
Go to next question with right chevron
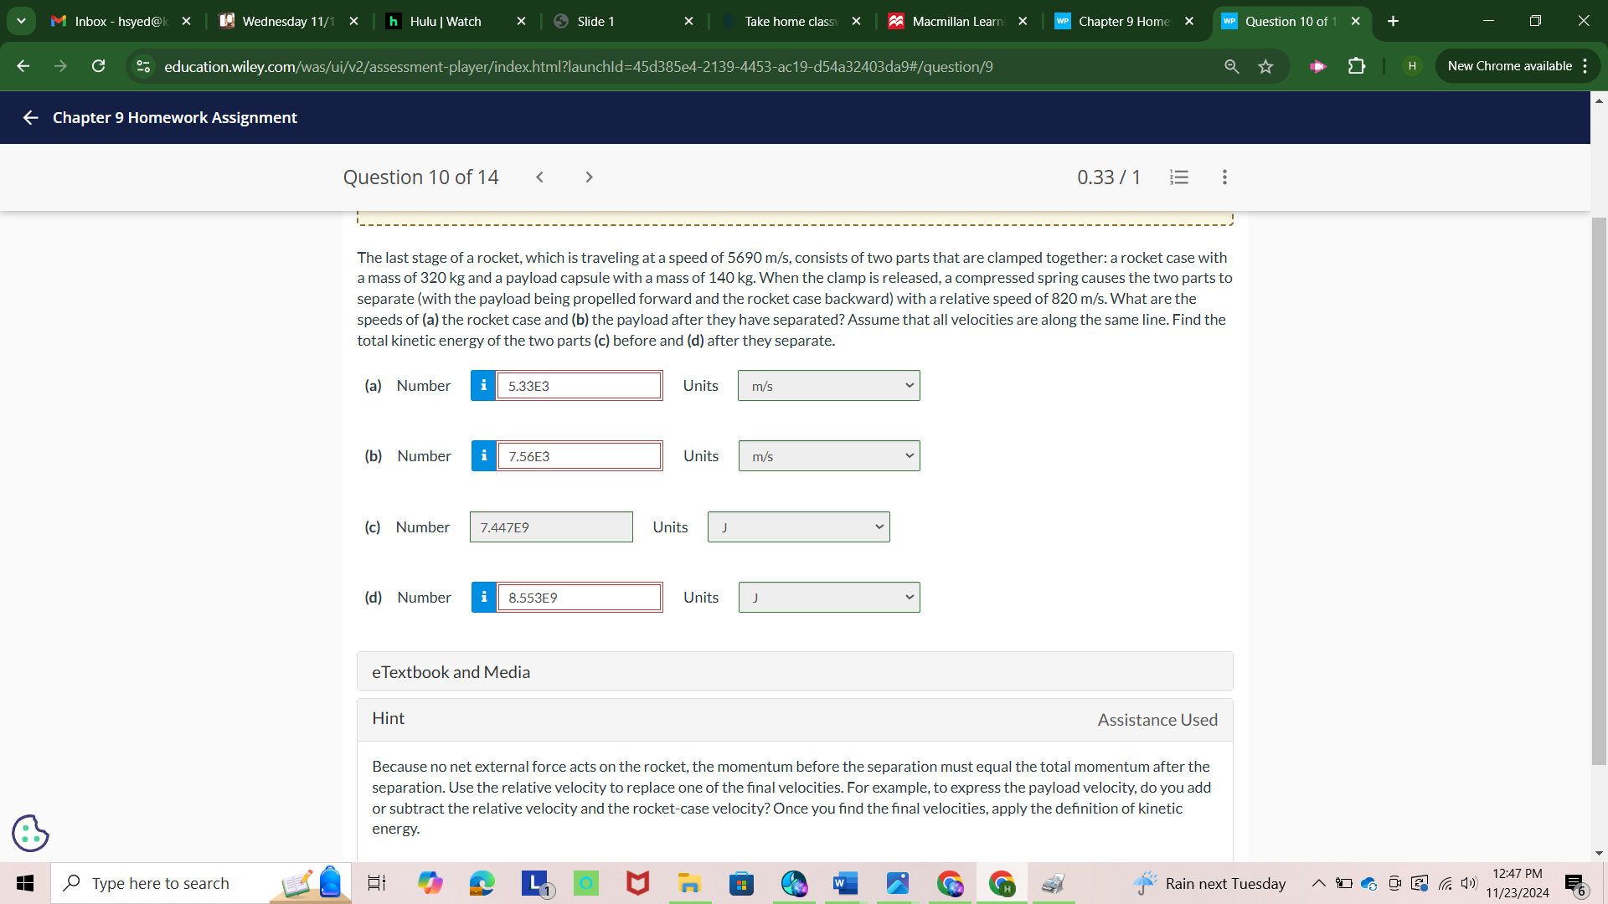[x=589, y=177]
